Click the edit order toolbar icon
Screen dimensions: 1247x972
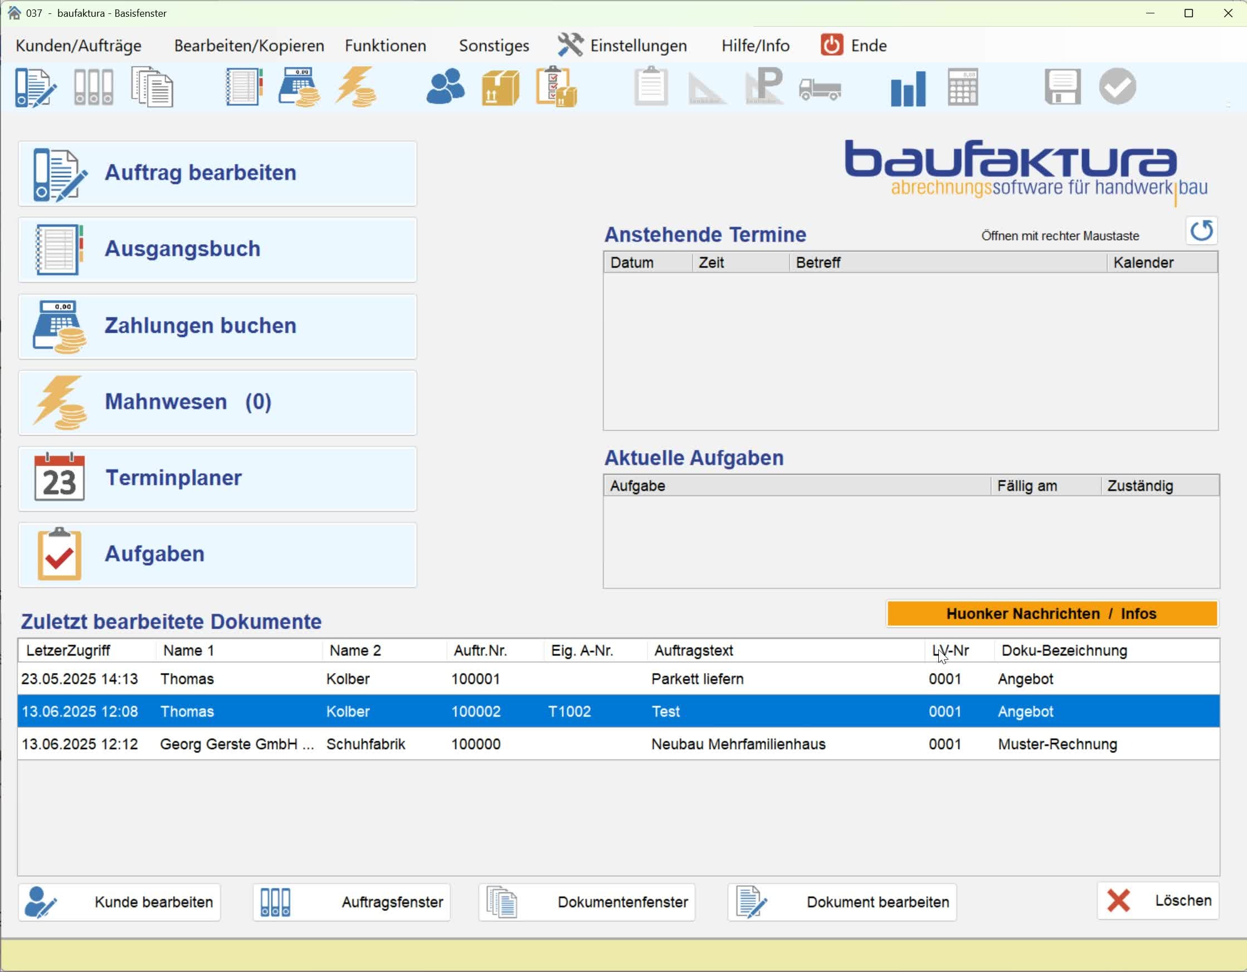coord(36,88)
